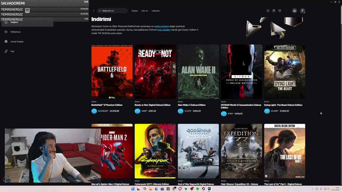
Task: Open the Copilot taskbar icon
Action: pos(145,189)
